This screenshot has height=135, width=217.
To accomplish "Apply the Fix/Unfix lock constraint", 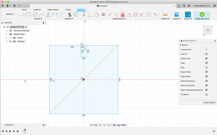I will 123,14.
